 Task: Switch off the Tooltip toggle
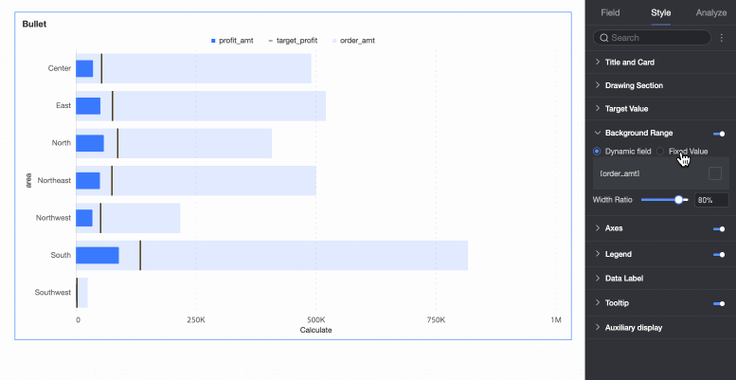click(x=719, y=304)
